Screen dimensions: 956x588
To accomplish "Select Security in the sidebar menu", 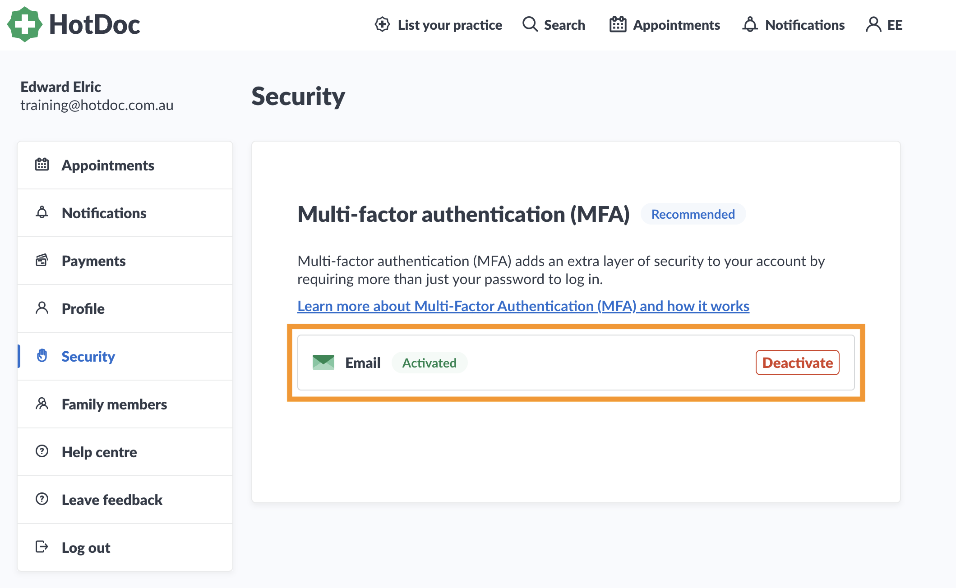I will [x=125, y=356].
